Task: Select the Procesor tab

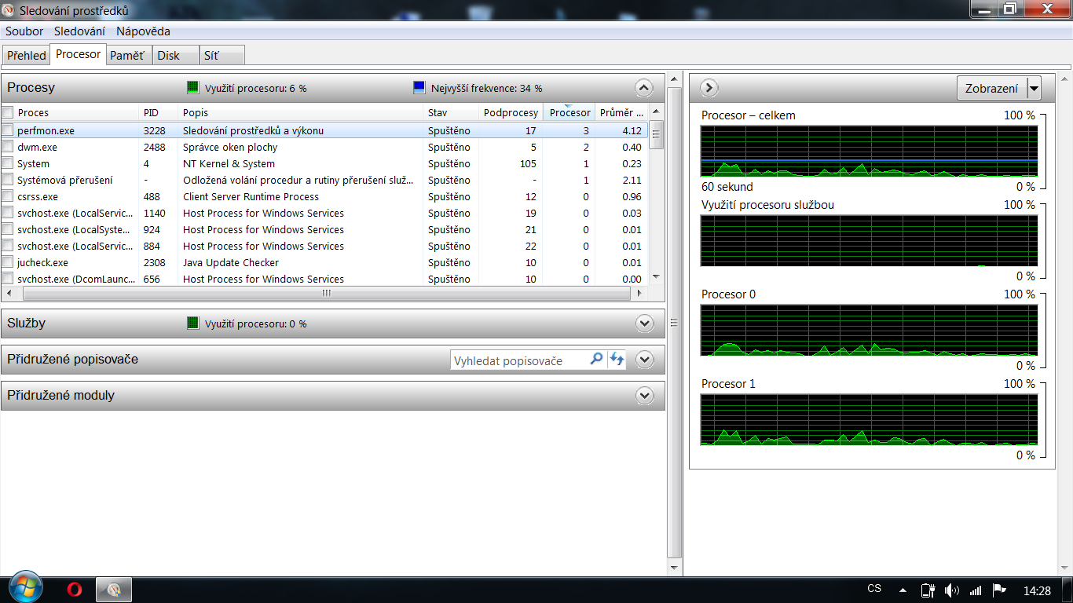Action: [x=78, y=54]
